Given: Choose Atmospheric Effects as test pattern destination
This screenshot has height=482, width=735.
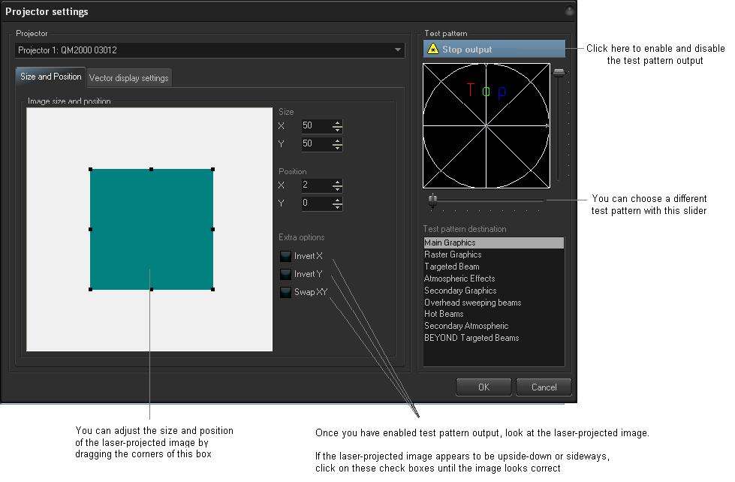Looking at the screenshot, I should [x=459, y=279].
